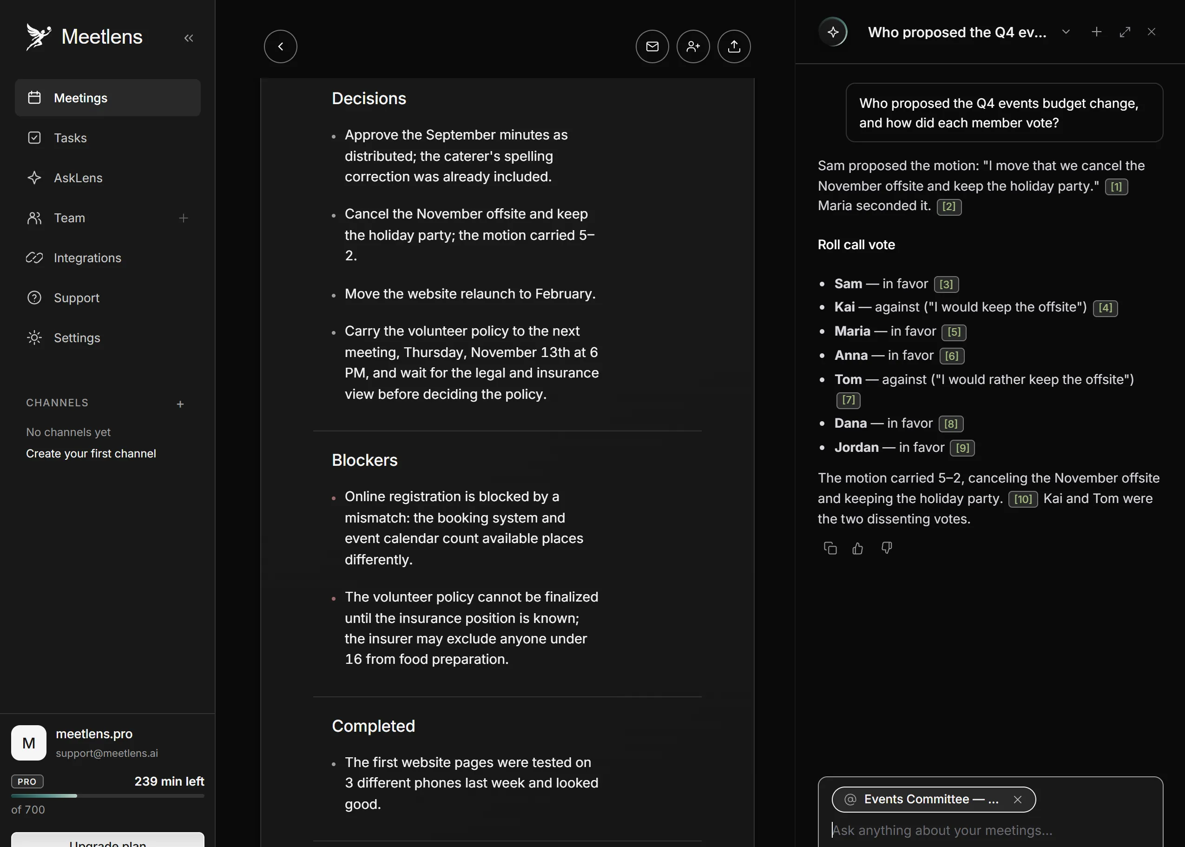The image size is (1185, 847).
Task: Click the Meetlens bird logo
Action: tap(39, 37)
